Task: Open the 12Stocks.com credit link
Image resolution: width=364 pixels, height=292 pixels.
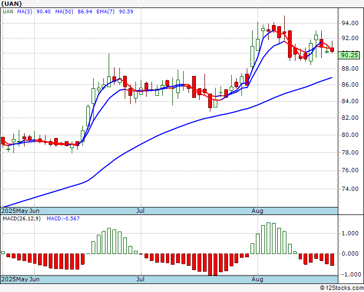Action: (342, 288)
